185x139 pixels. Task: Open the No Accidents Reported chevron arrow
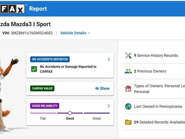(109, 59)
